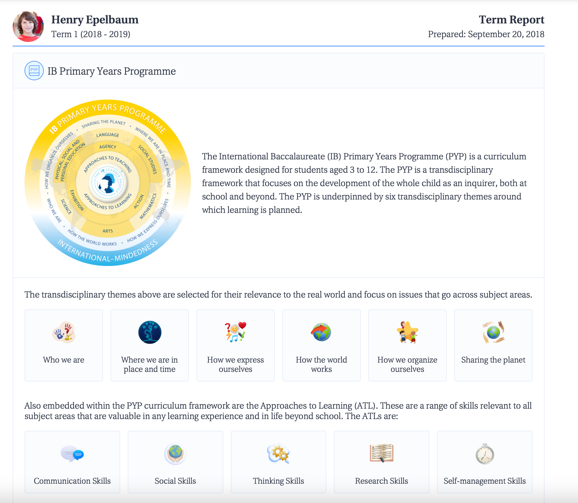Click the Term Report title
578x503 pixels.
pyautogui.click(x=511, y=20)
